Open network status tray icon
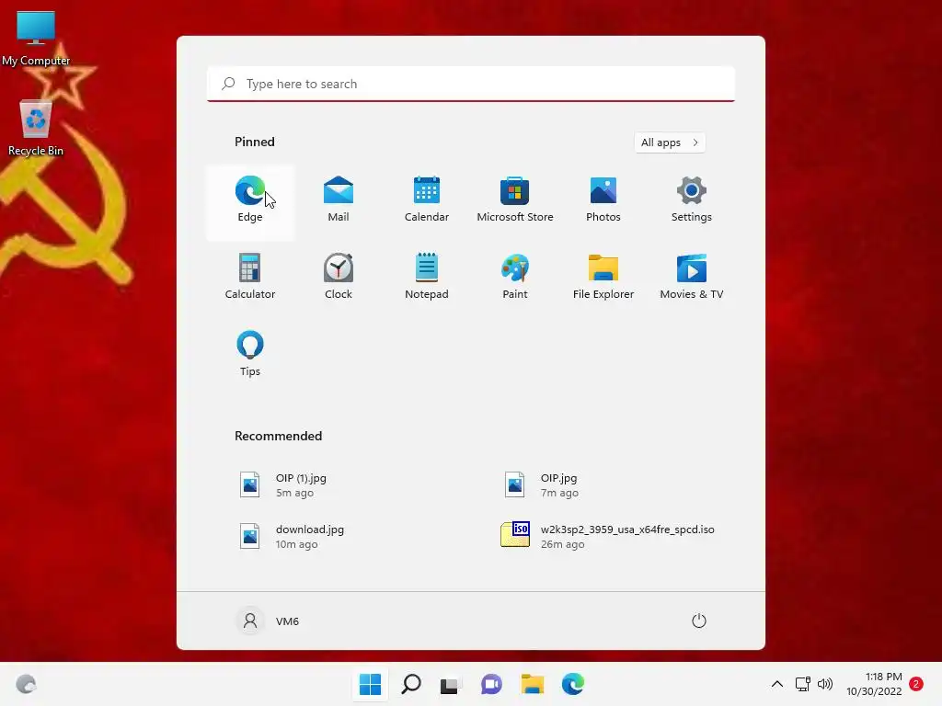The width and height of the screenshot is (942, 706). (x=802, y=684)
